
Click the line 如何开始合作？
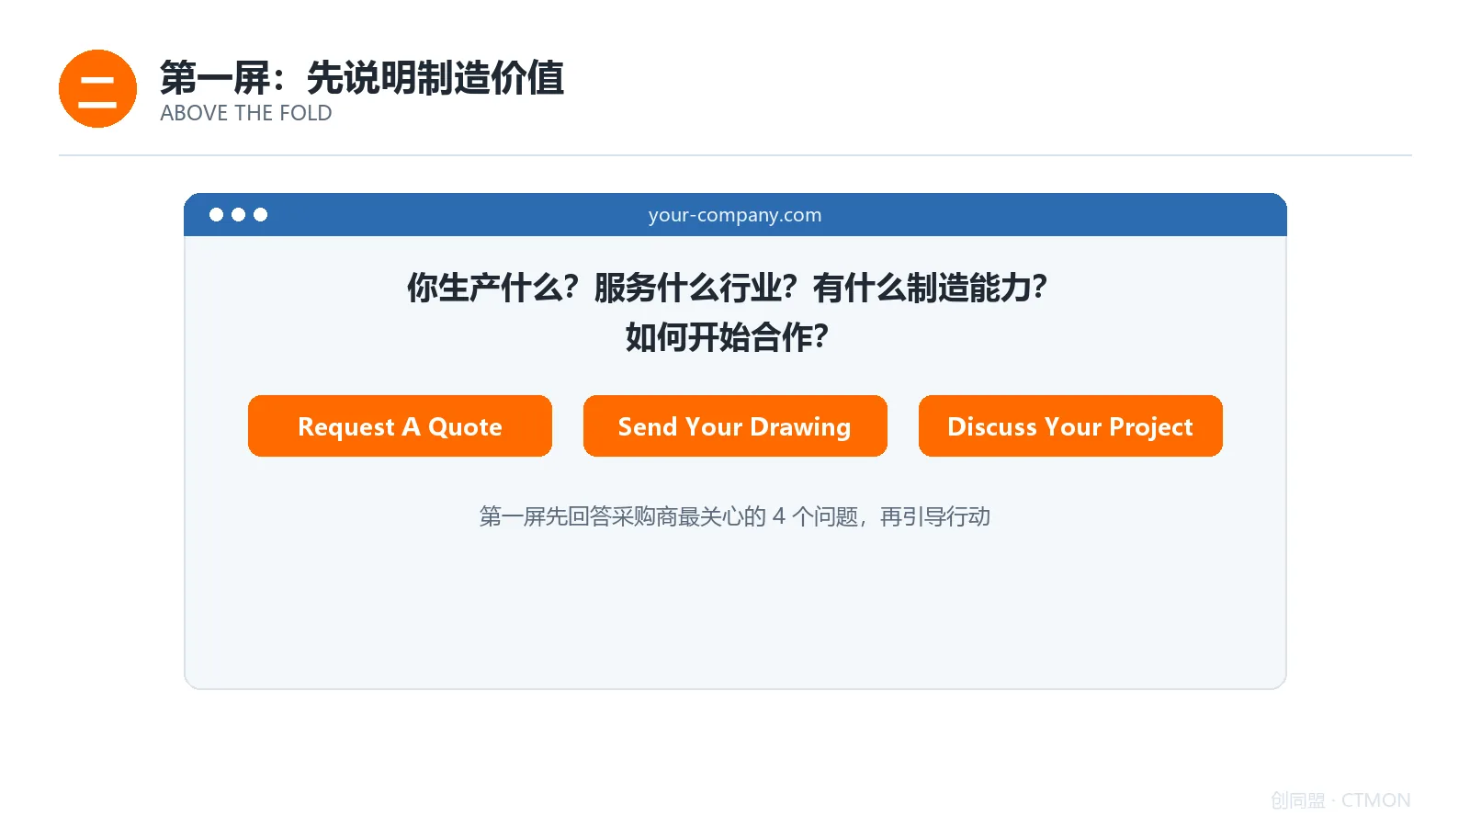pyautogui.click(x=728, y=337)
